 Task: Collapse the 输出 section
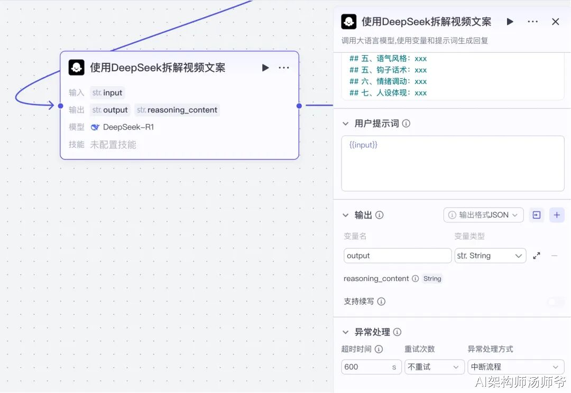pyautogui.click(x=346, y=215)
